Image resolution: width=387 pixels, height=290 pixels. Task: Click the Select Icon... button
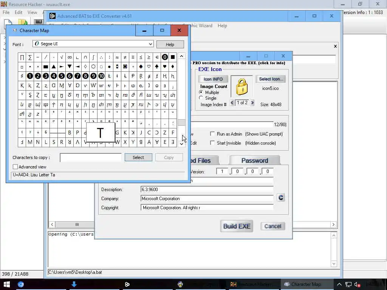[271, 79]
